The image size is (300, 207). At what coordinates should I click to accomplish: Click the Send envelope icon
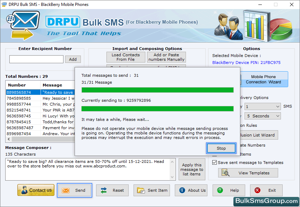(x=66, y=190)
